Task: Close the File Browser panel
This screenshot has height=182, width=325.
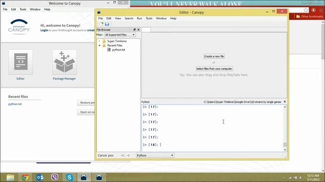Action: tap(139, 30)
